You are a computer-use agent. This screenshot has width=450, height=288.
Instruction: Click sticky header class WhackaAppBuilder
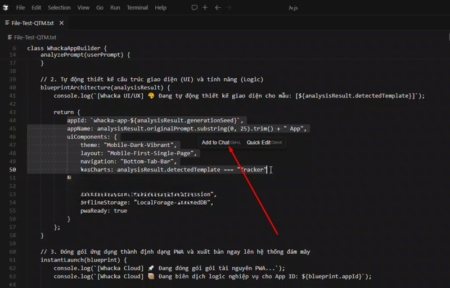pyautogui.click(x=67, y=48)
